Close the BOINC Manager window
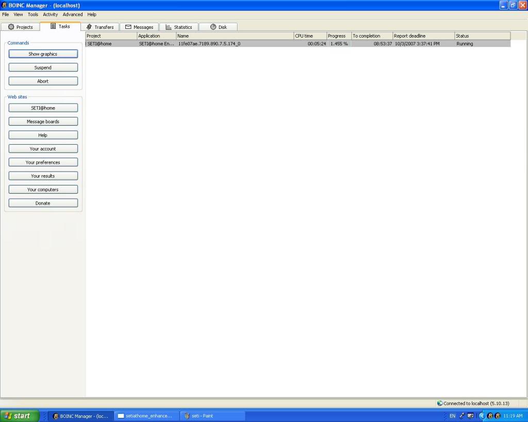Image resolution: width=528 pixels, height=422 pixels. (x=523, y=5)
